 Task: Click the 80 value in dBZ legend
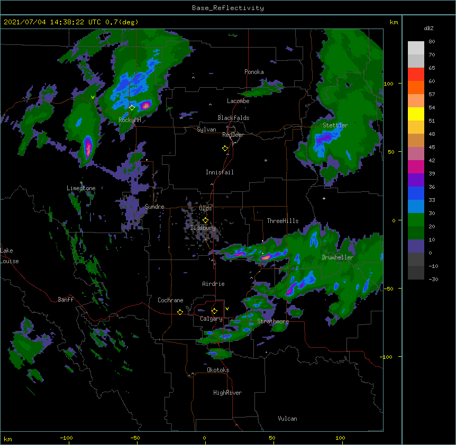click(x=432, y=42)
